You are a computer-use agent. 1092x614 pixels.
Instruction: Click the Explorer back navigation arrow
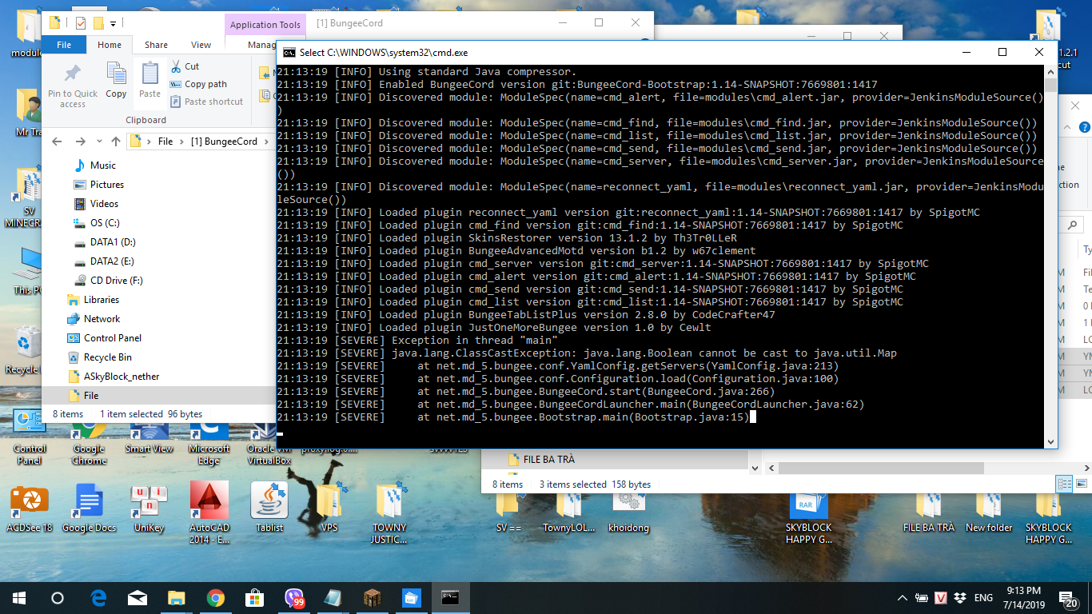57,142
